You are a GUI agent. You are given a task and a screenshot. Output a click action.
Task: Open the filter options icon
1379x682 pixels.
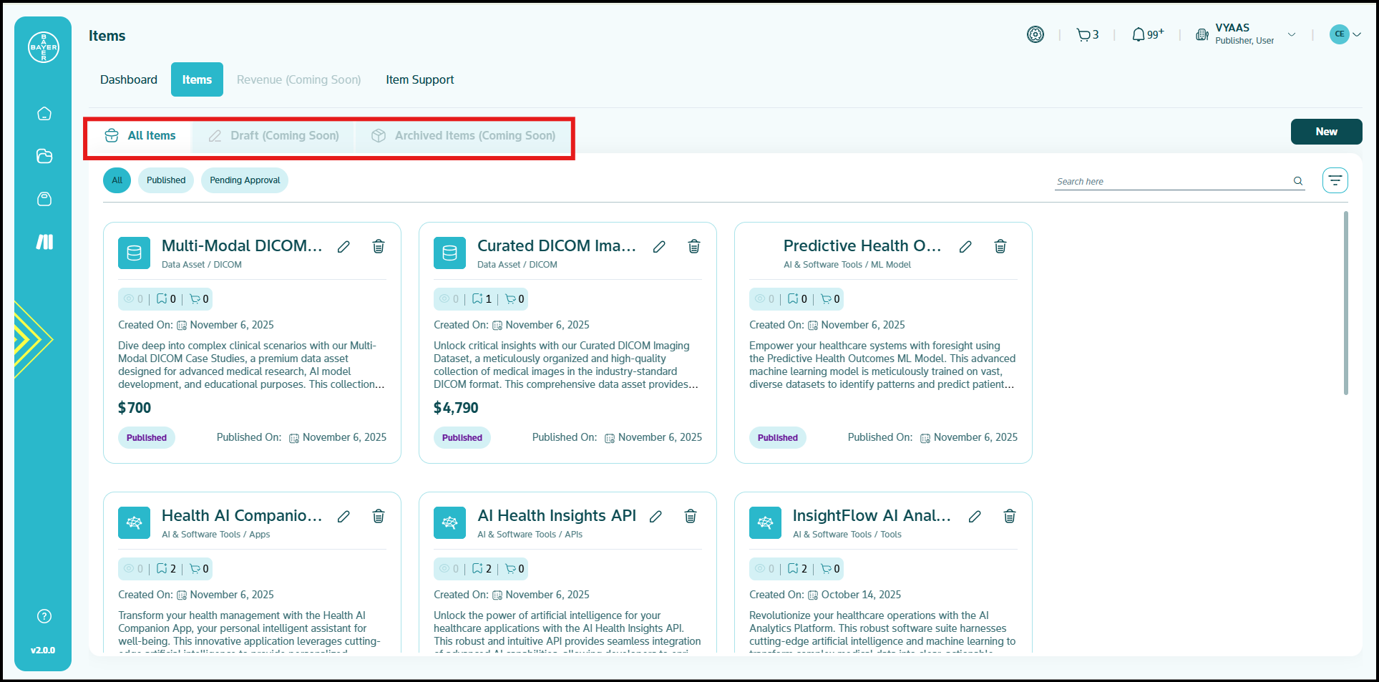(1335, 180)
